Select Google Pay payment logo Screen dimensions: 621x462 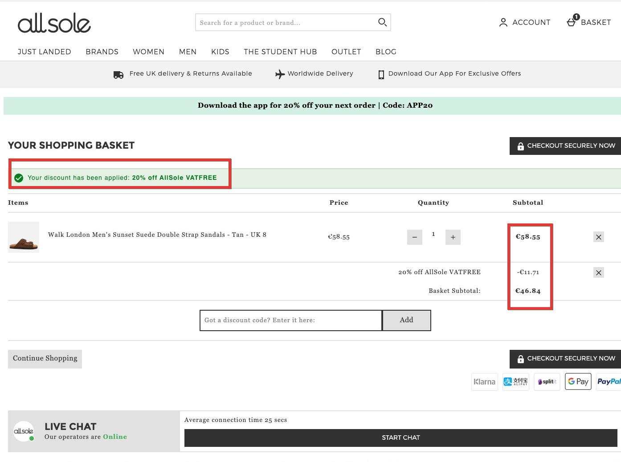point(578,382)
